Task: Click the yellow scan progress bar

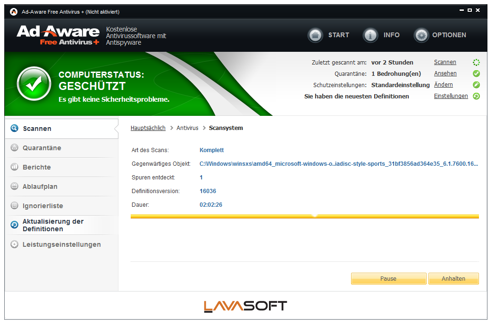Action: click(304, 217)
